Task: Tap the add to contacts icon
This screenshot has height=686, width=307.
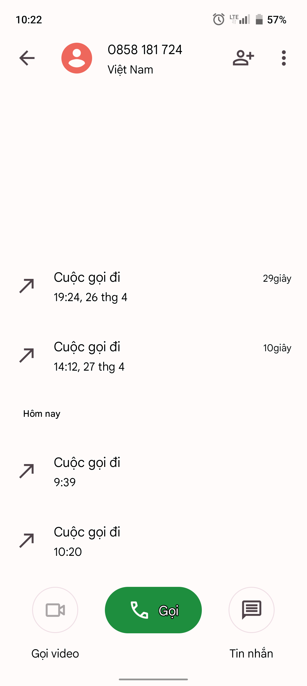Action: 243,58
